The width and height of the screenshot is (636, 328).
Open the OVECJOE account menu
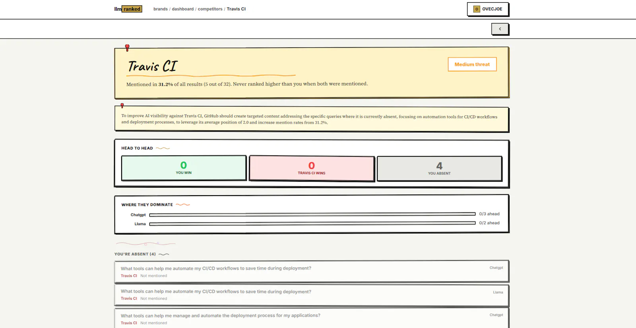click(488, 9)
